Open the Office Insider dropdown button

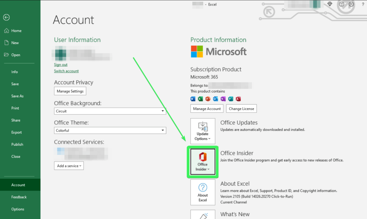pos(203,162)
